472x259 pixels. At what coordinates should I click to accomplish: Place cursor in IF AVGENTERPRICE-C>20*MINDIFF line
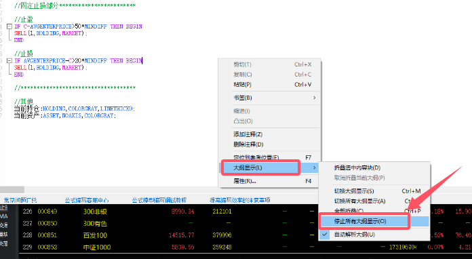(x=78, y=61)
